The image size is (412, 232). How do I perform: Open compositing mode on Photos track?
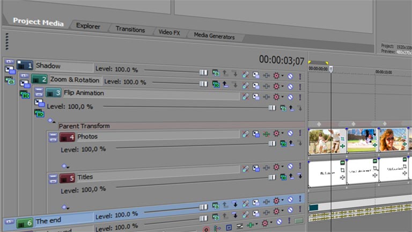[x=283, y=143]
